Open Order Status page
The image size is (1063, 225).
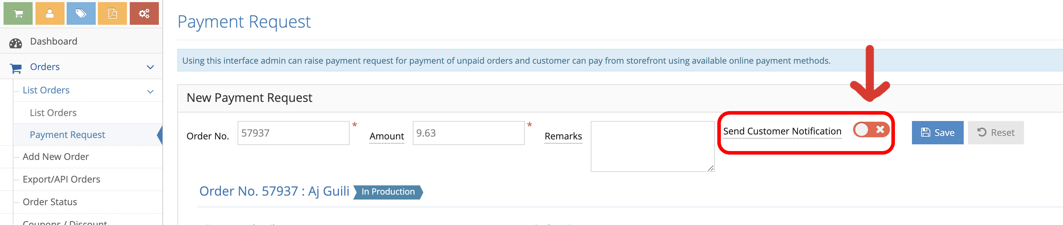50,202
